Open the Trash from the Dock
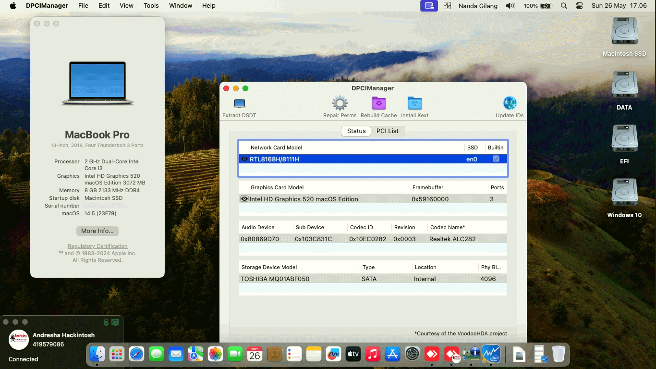 tap(559, 355)
